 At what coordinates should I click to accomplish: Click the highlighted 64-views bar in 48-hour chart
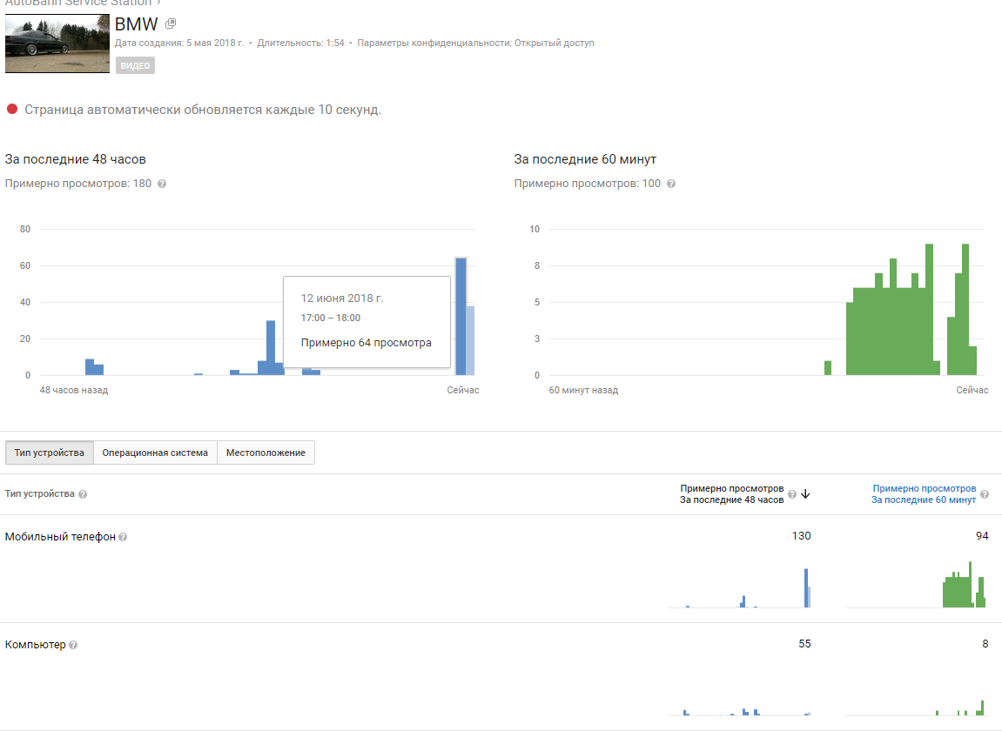(461, 317)
